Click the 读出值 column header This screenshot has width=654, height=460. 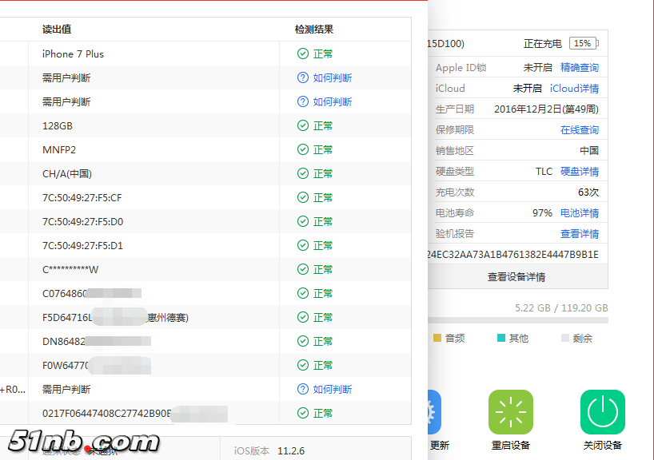click(x=57, y=30)
